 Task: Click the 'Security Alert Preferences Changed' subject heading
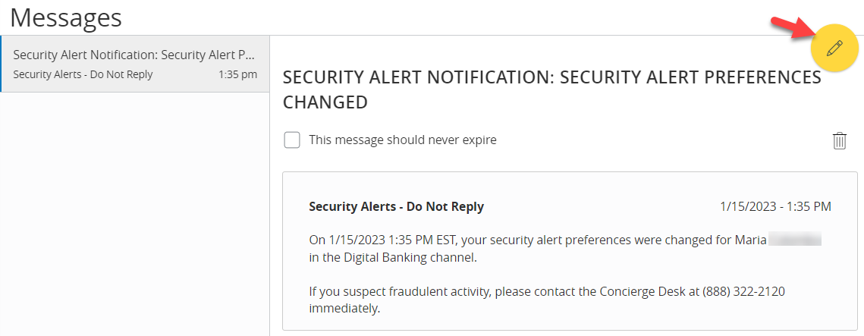pyautogui.click(x=551, y=89)
